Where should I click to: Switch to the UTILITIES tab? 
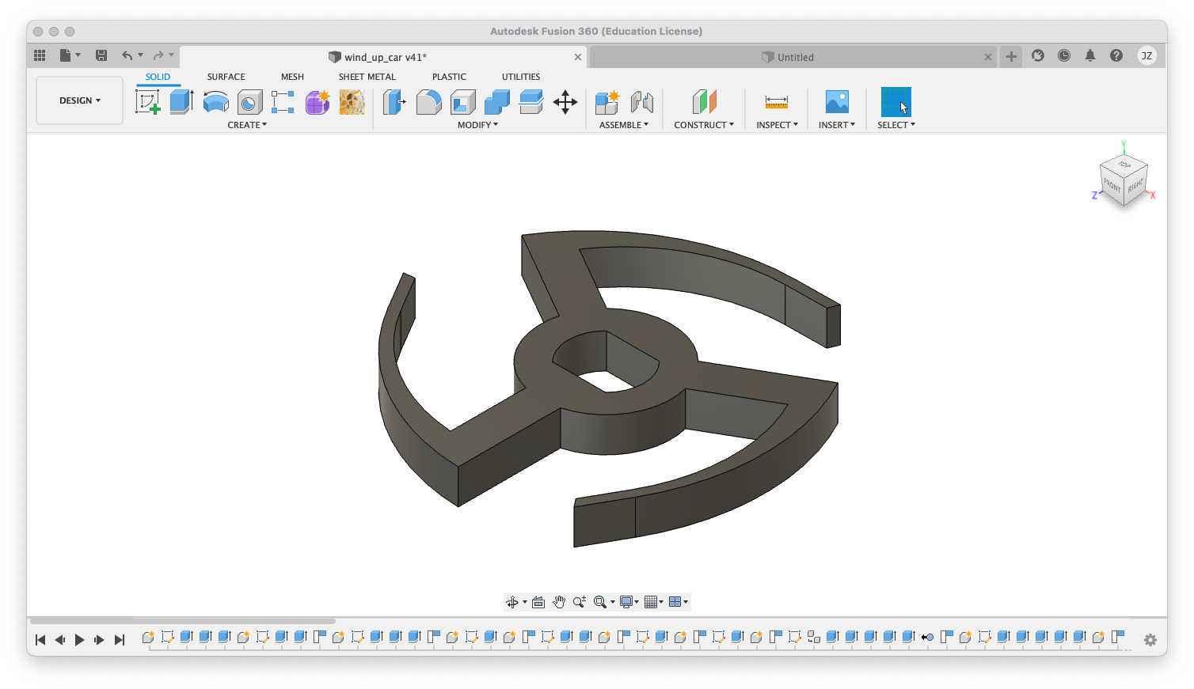point(521,77)
